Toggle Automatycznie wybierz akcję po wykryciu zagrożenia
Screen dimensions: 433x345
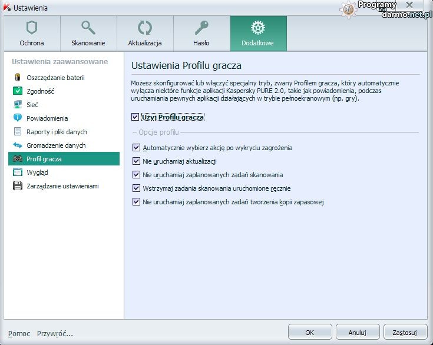click(136, 148)
